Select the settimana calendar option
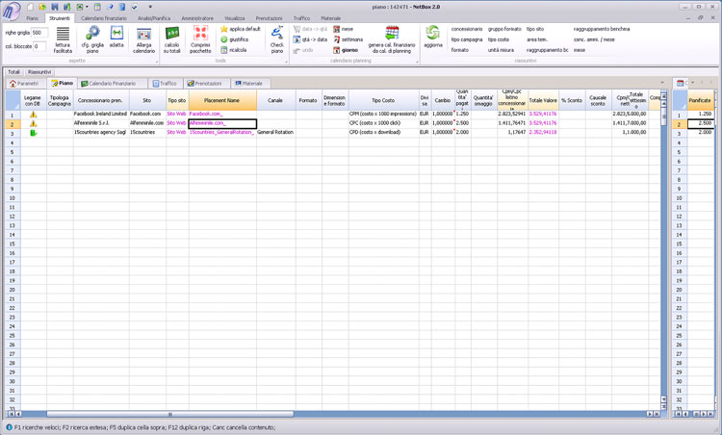 tap(349, 39)
